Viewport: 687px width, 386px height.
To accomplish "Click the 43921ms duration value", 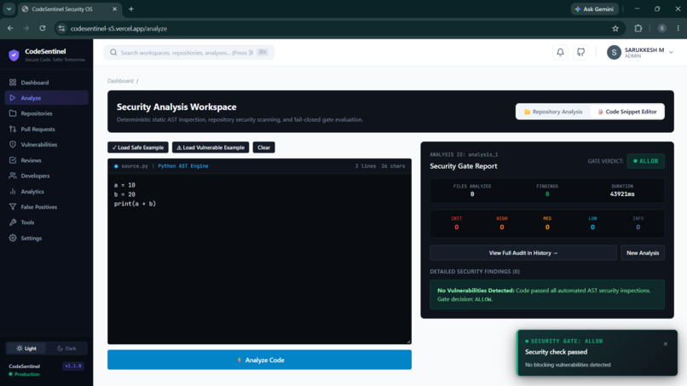I will (x=622, y=194).
